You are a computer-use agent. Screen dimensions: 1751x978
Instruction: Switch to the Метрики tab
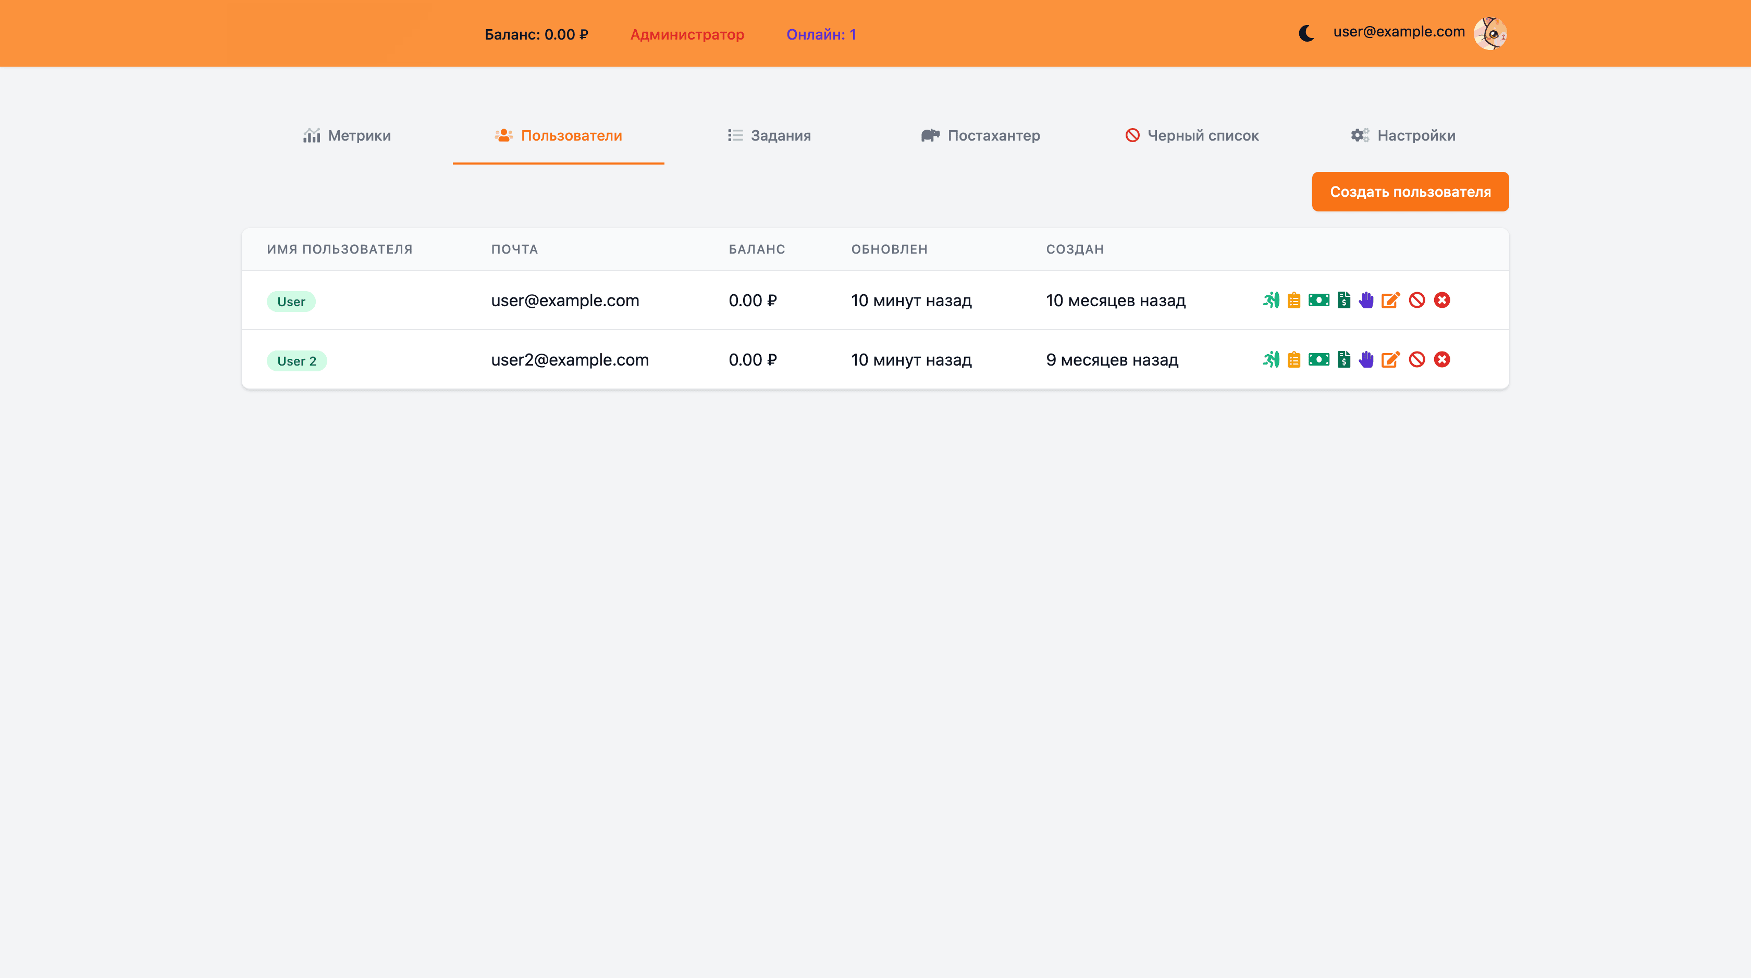coord(347,135)
